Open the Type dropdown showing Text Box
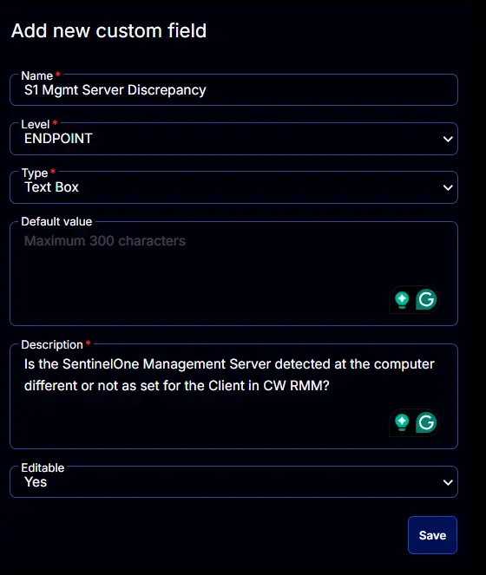 [x=233, y=187]
